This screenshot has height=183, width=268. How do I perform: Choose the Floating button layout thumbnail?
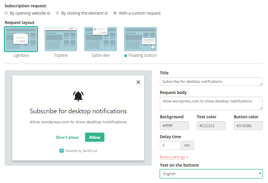(140, 39)
